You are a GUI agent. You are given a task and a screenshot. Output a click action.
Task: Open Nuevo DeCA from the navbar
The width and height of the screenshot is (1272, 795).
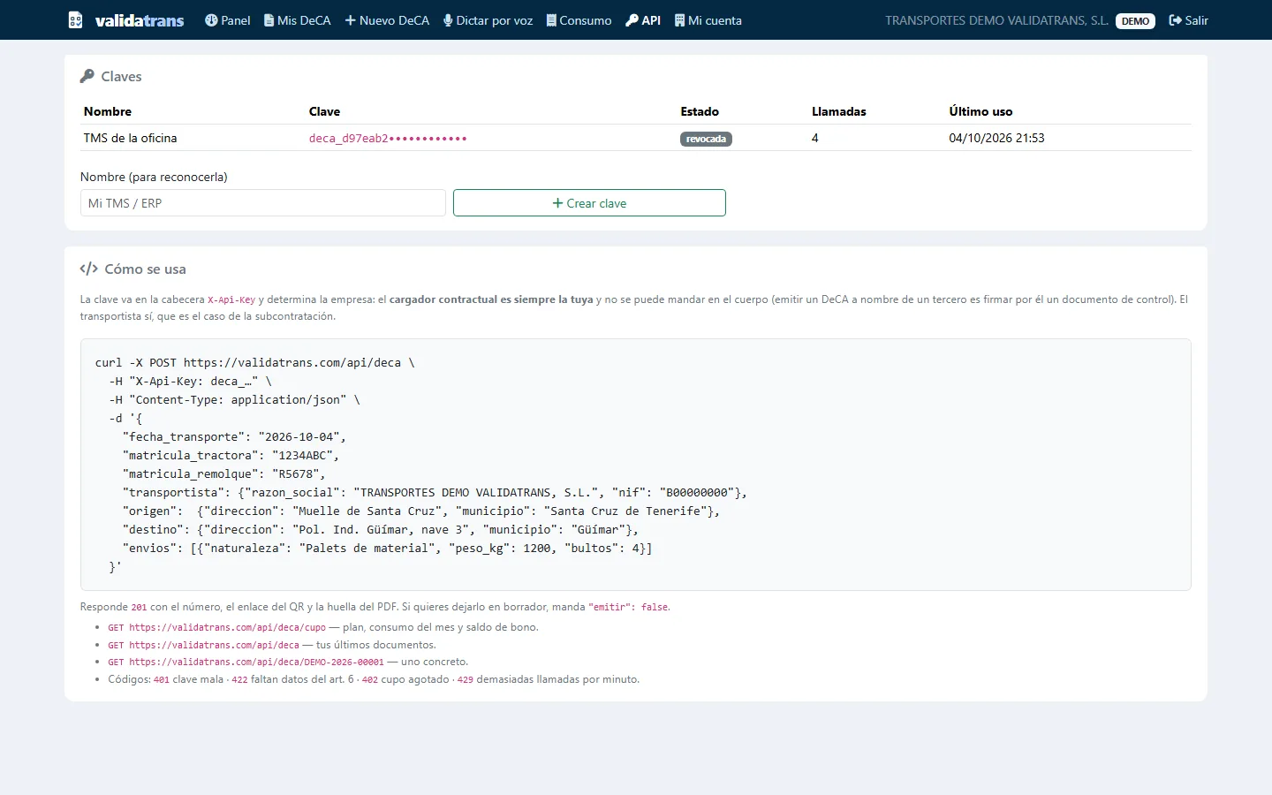pos(387,20)
